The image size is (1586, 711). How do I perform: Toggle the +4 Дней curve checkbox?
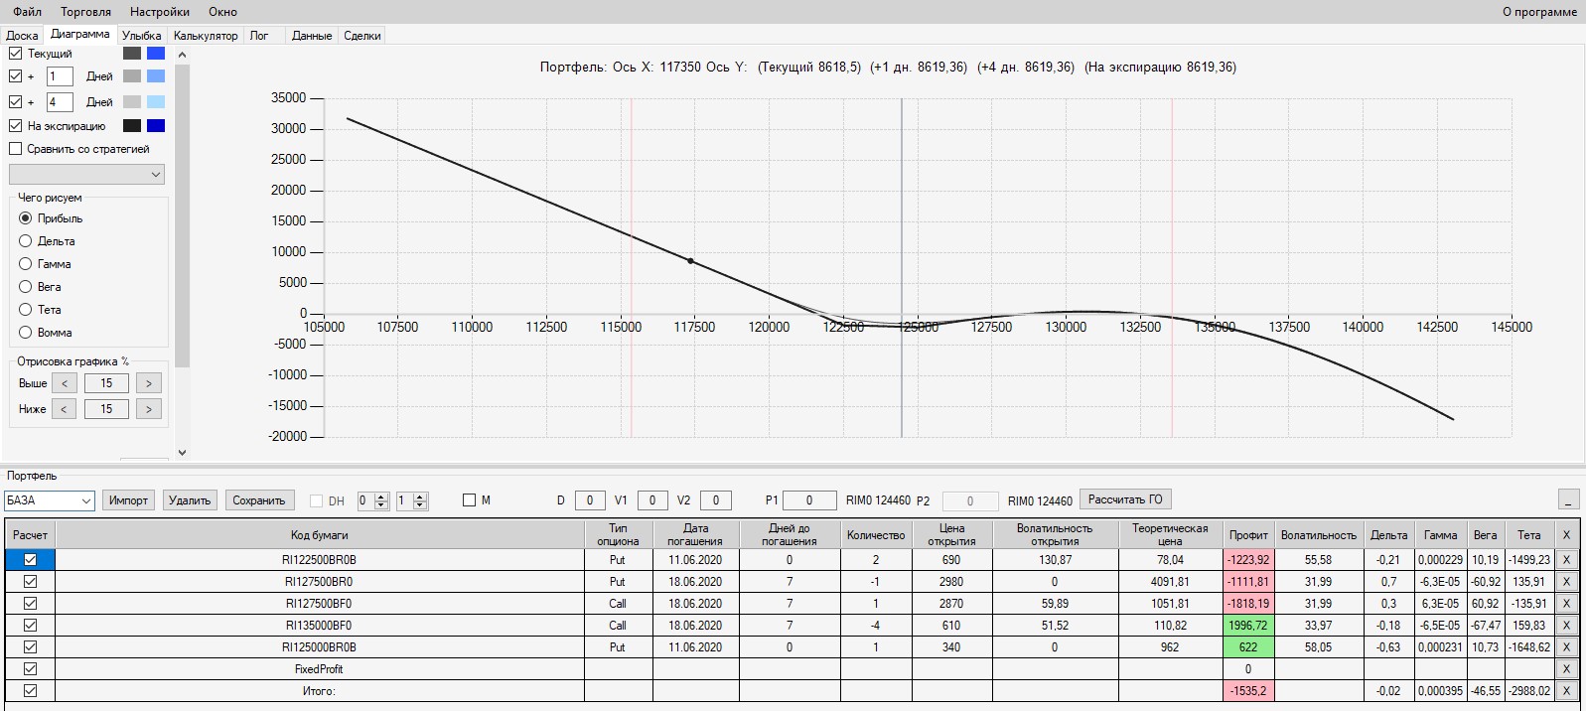(x=15, y=102)
